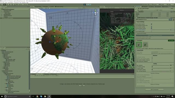Click the help question icon beside Wiki
The width and height of the screenshot is (175, 98).
click(173, 20)
